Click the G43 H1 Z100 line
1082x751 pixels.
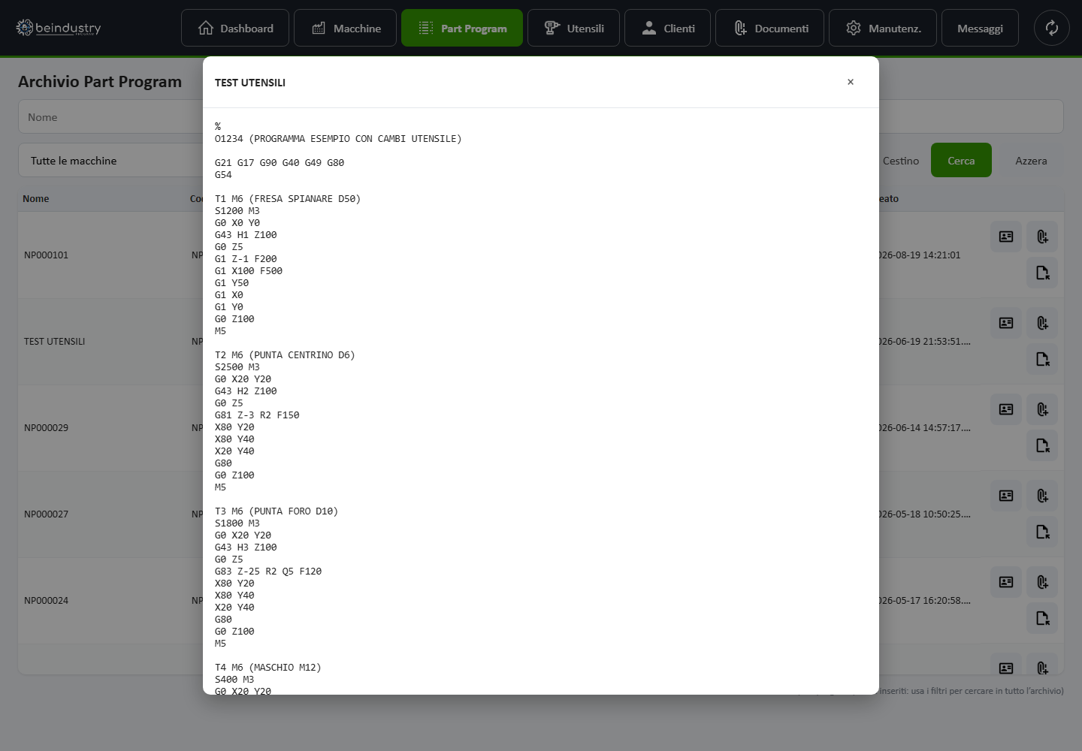point(246,234)
